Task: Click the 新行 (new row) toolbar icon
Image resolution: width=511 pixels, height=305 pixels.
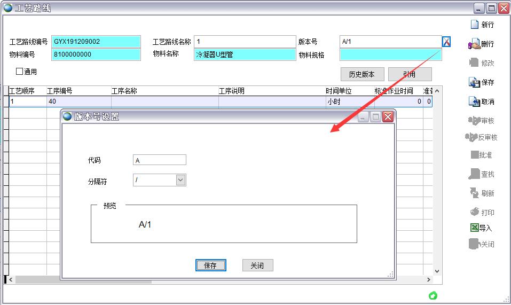Action: click(x=474, y=25)
